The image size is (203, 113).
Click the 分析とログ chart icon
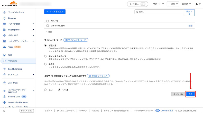pos(4,35)
